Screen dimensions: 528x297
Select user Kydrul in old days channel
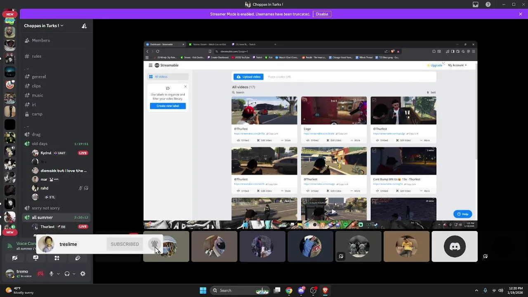point(61,153)
